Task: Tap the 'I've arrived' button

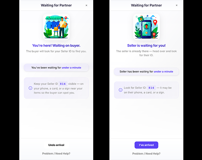Action: [146, 145]
